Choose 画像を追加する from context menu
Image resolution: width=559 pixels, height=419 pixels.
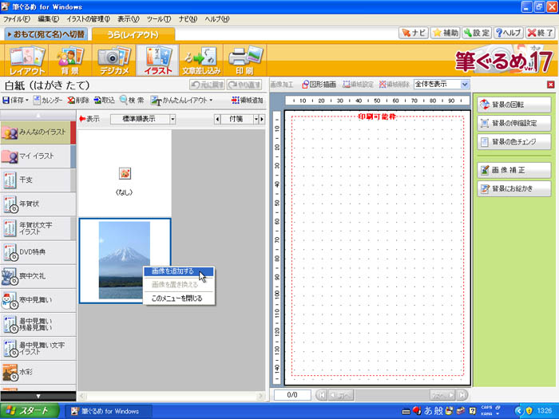(x=172, y=271)
